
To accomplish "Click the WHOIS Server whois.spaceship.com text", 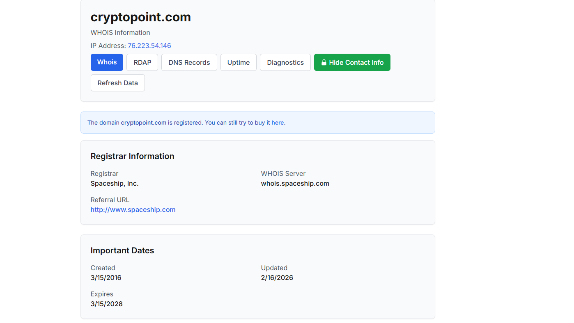I will pos(295,183).
